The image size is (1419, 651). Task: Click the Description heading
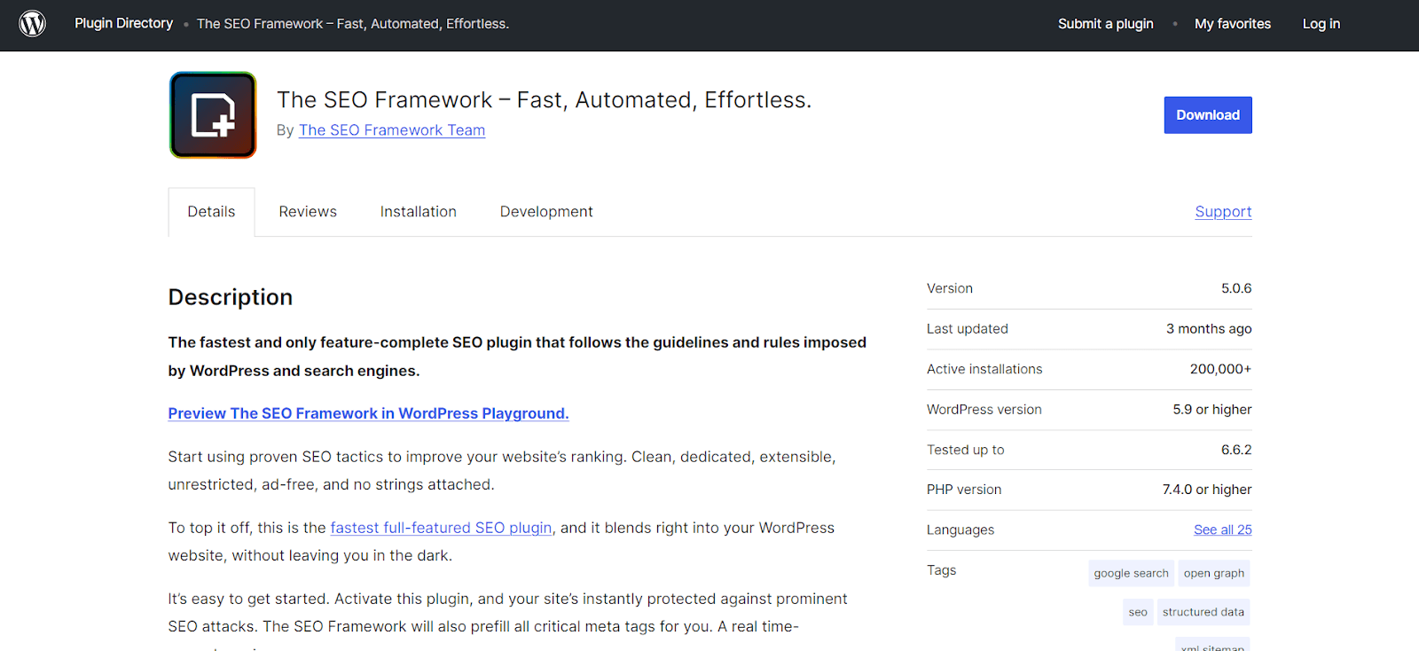[x=231, y=297]
